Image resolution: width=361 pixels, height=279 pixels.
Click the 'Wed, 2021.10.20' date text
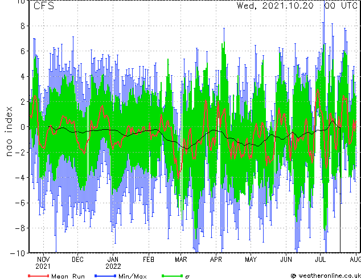tap(275, 6)
